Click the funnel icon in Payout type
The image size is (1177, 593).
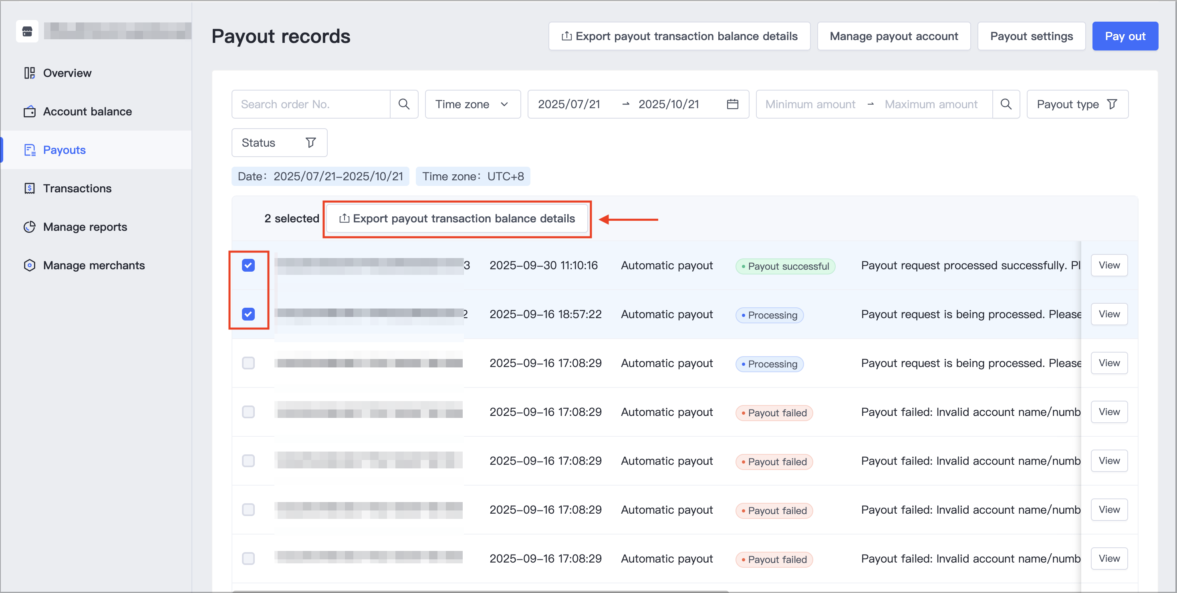(1112, 104)
